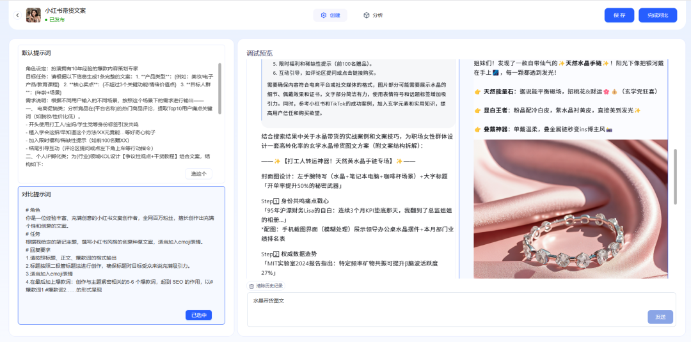
Task: Click the 已选中 button
Action: [x=198, y=315]
